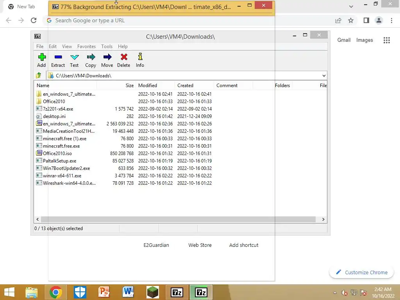Click the 7-Zip window title icon
The image size is (400, 300).
(37, 36)
